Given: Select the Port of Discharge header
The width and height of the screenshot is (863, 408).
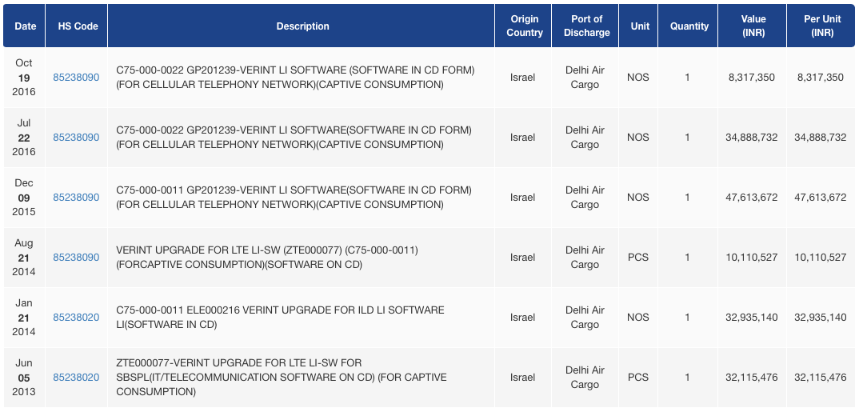Looking at the screenshot, I should coord(585,26).
